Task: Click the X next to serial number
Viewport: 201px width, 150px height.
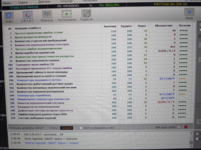Action: tap(91, 6)
